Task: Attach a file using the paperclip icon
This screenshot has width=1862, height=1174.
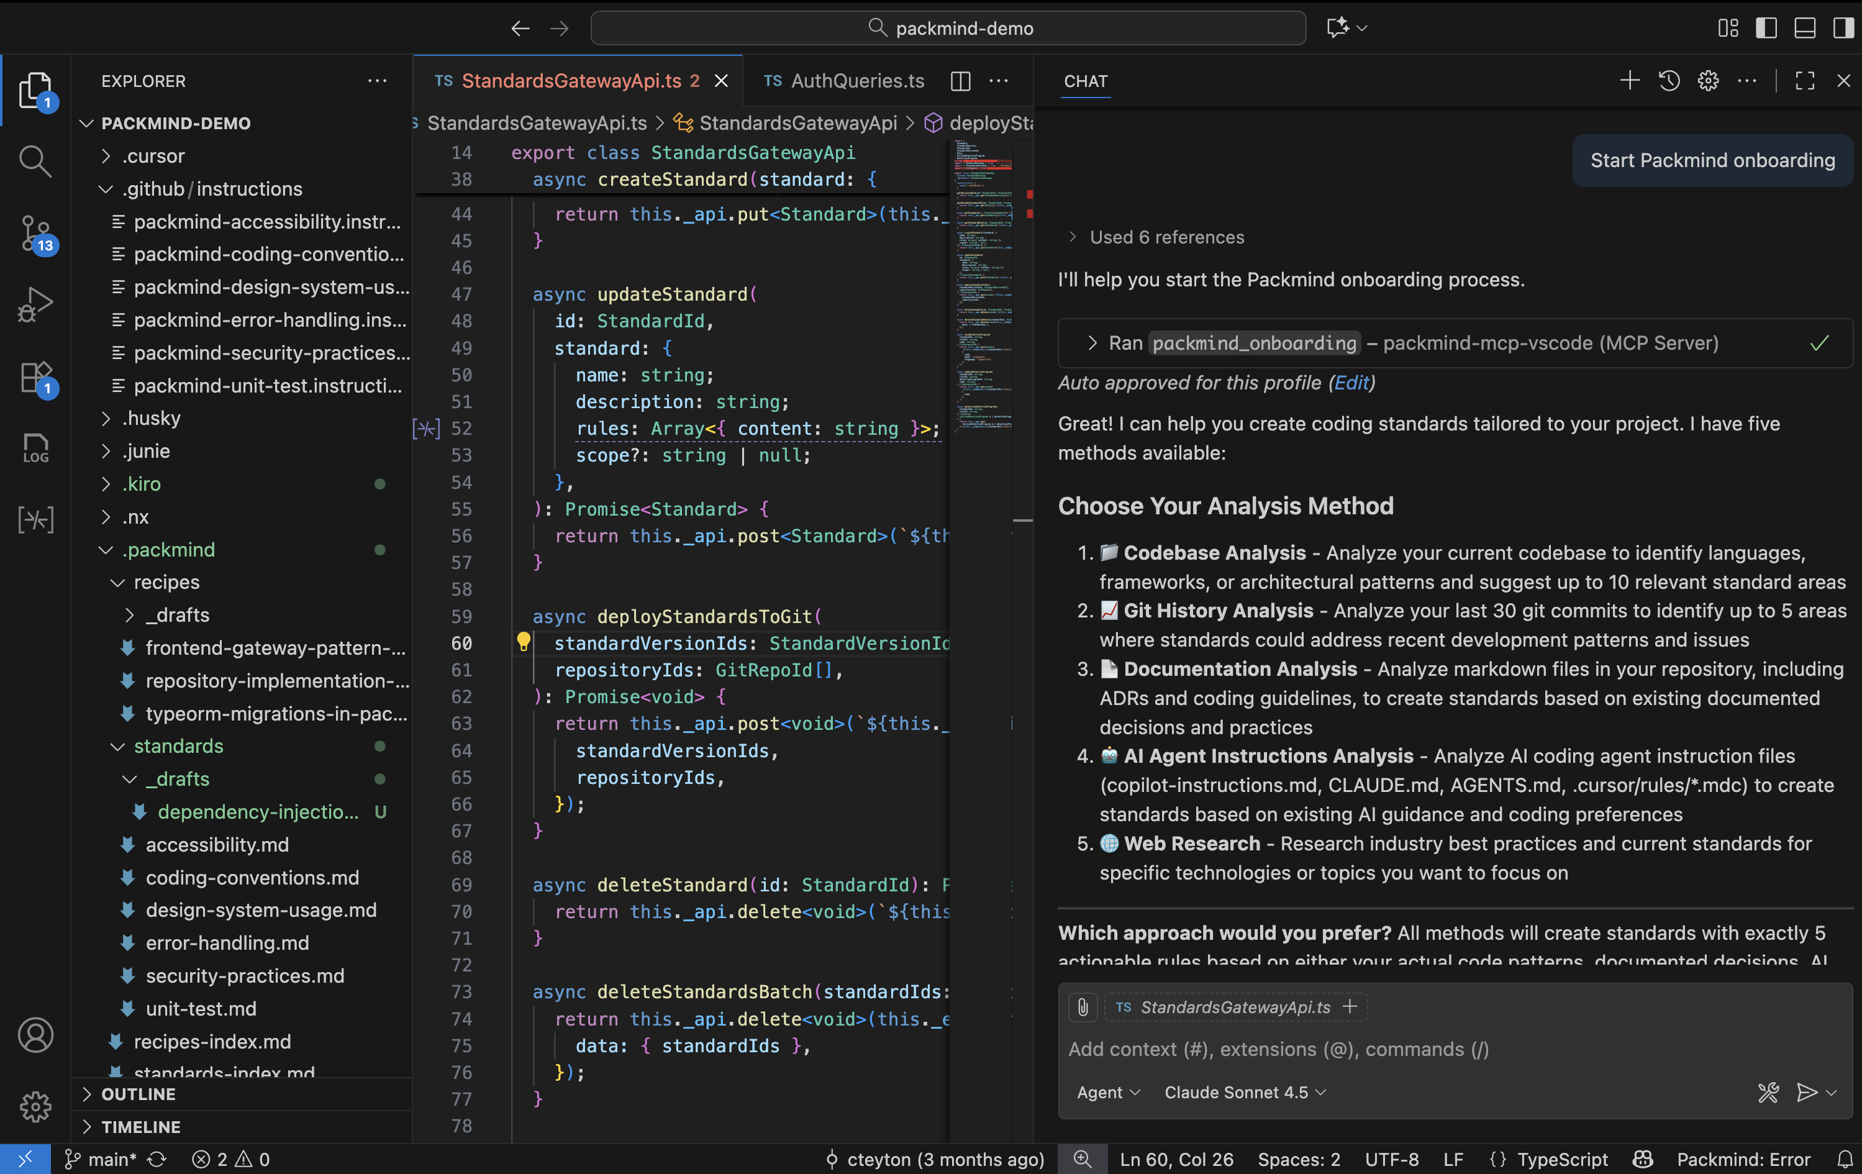Action: pos(1082,1006)
